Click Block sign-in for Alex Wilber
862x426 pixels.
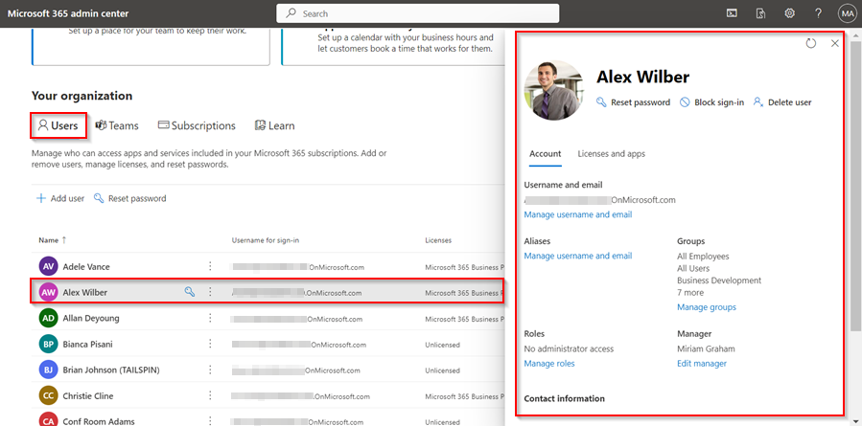click(711, 102)
